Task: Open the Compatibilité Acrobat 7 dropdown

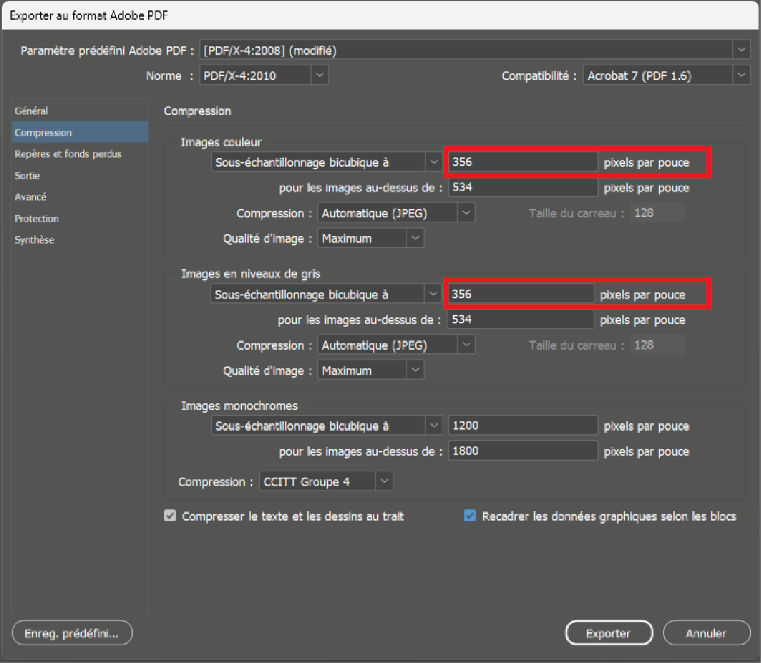Action: click(x=666, y=76)
